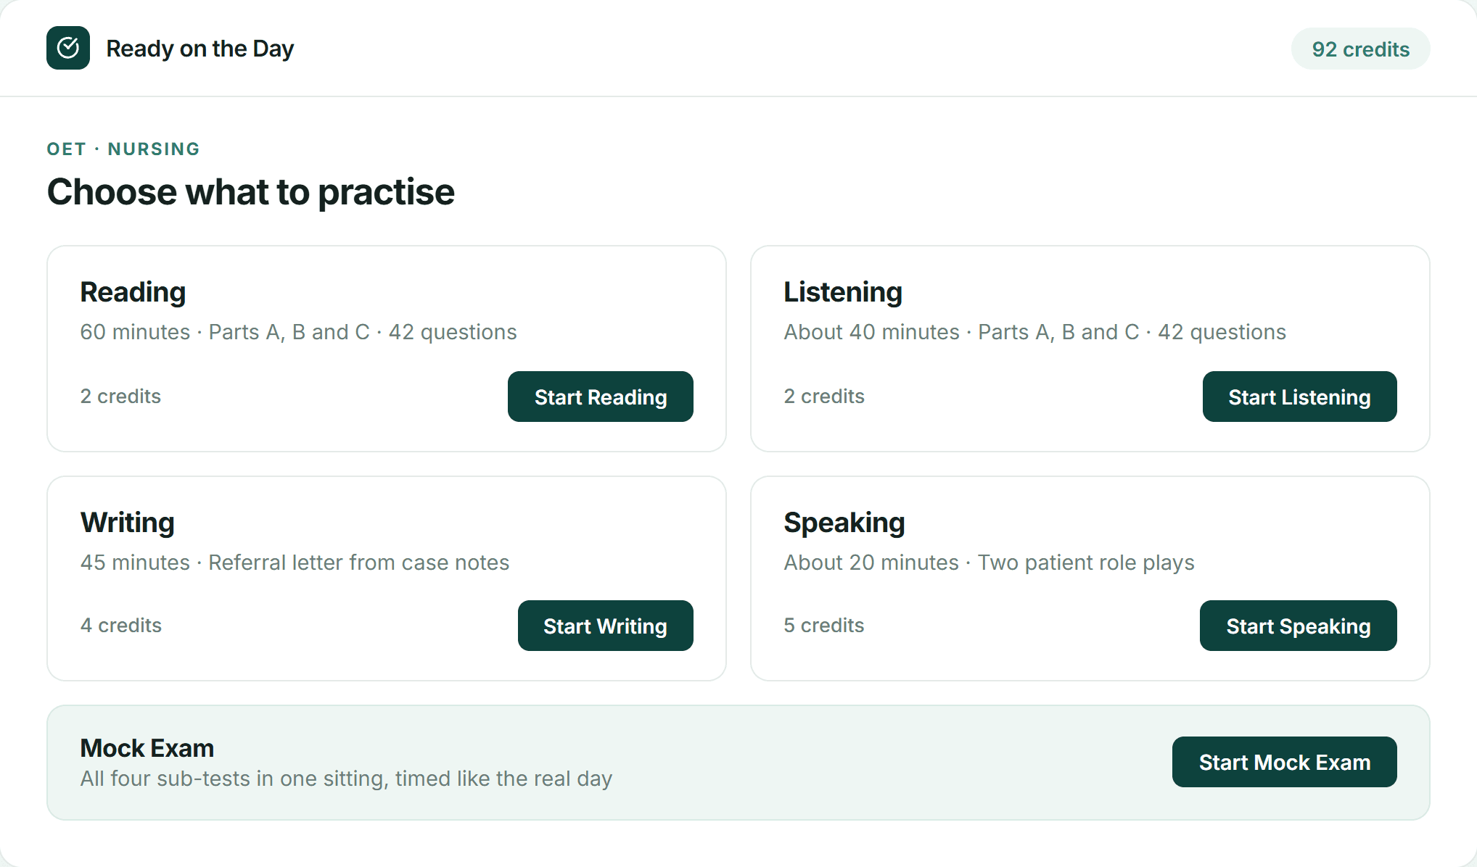
Task: Select the Reading card title
Action: (133, 292)
